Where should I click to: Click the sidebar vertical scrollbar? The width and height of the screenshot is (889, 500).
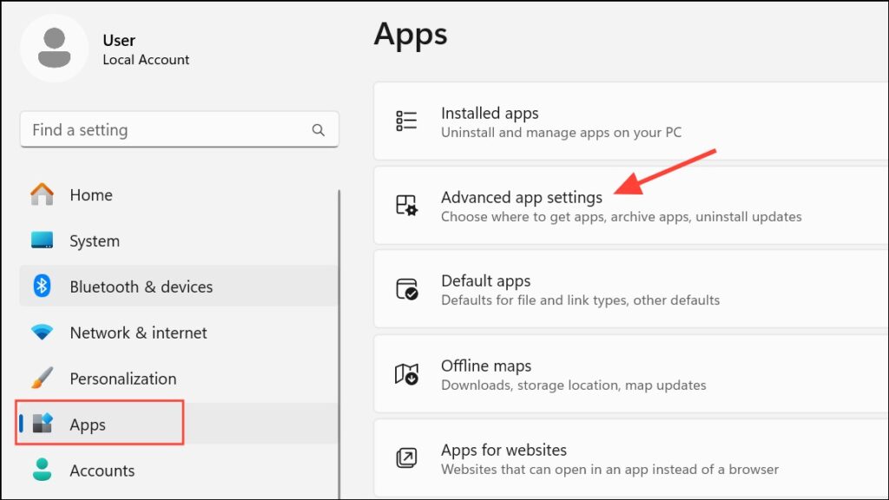point(339,345)
